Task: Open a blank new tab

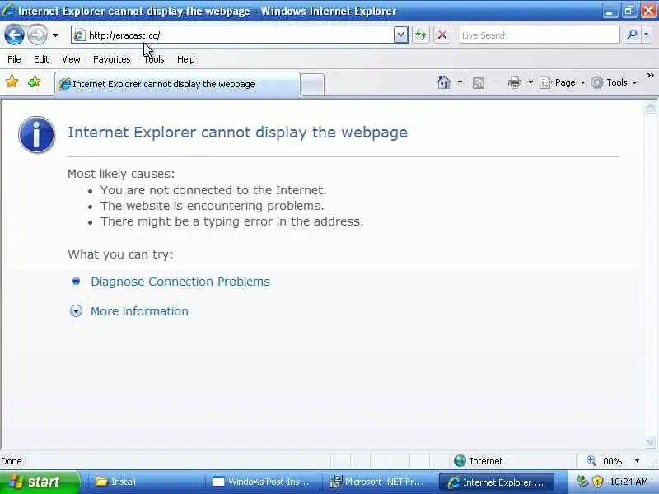Action: tap(312, 85)
